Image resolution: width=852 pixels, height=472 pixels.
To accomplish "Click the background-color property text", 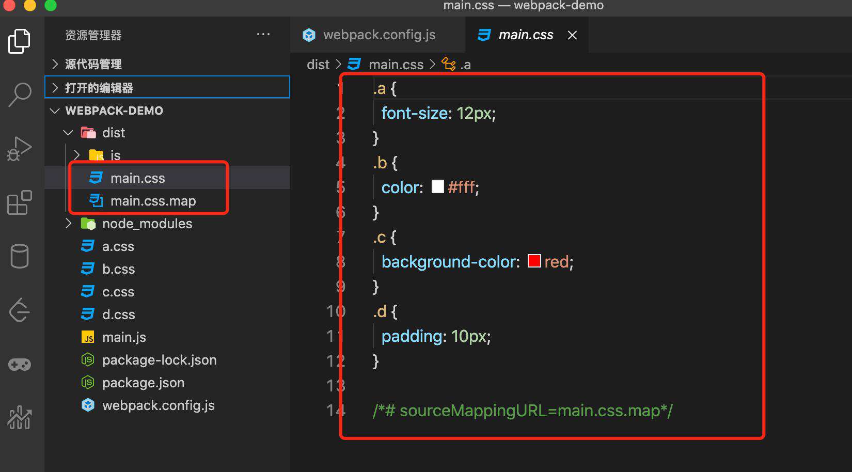I will tap(449, 262).
